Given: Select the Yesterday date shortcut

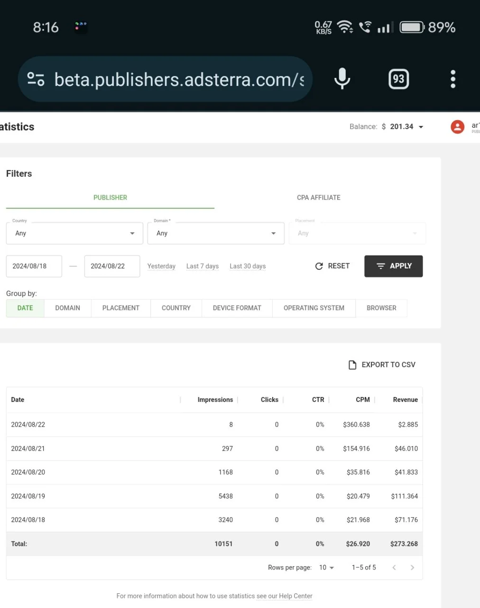Looking at the screenshot, I should click(161, 266).
